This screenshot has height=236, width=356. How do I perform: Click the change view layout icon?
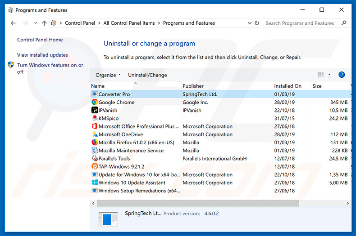(x=320, y=75)
